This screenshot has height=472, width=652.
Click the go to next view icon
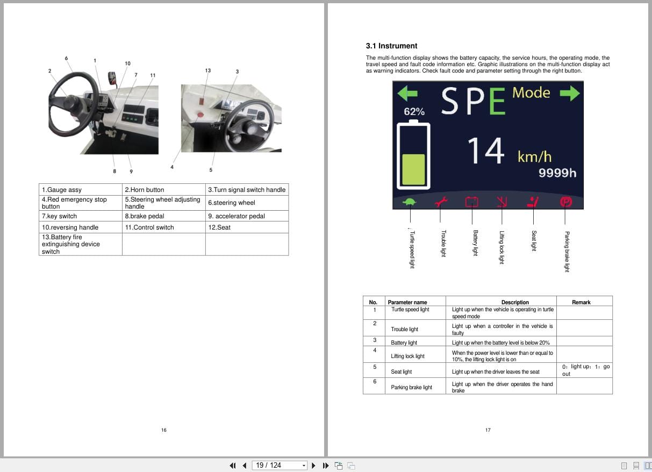[x=351, y=466]
